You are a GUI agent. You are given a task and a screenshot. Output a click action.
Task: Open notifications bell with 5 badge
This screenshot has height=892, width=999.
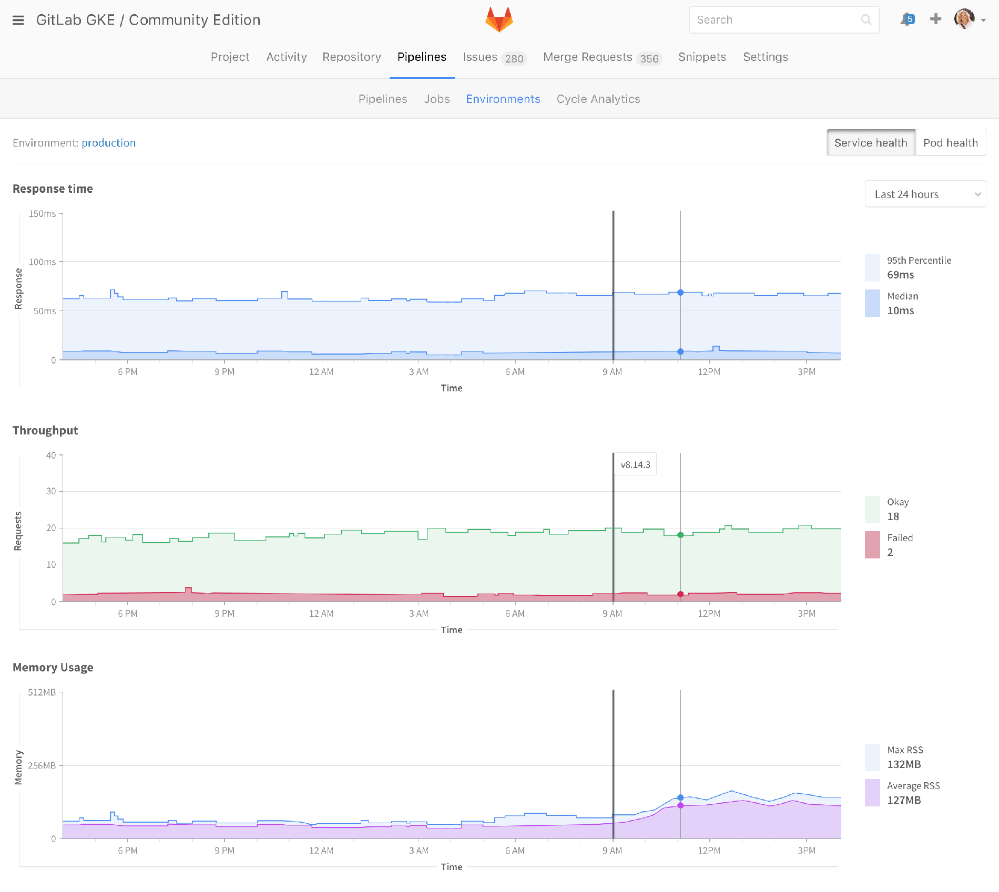(907, 20)
